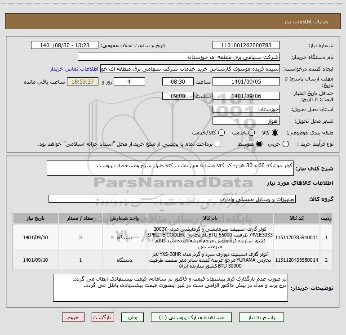Open مشاهده مدارک پیوستی (1) button
346x335 pixels.
tap(191, 317)
